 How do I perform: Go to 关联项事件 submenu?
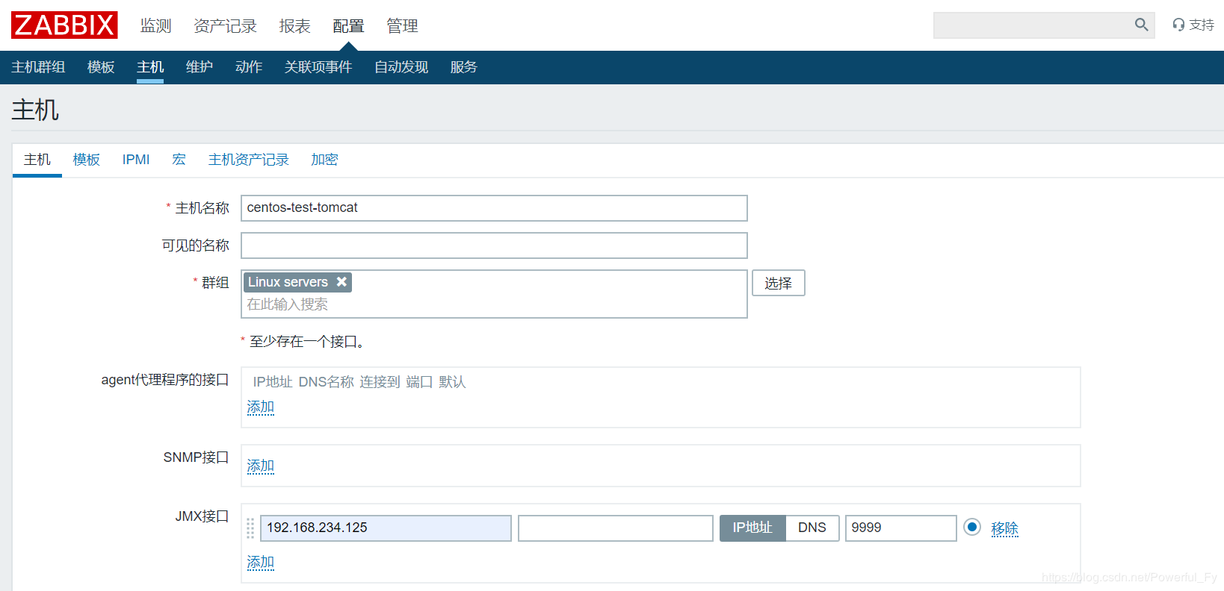pyautogui.click(x=318, y=67)
